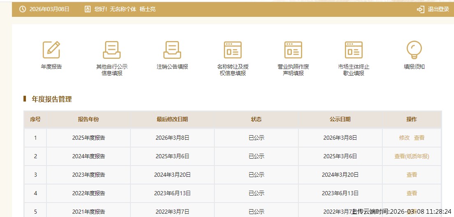Click the 退出登录 text link
The width and height of the screenshot is (454, 217).
point(438,9)
